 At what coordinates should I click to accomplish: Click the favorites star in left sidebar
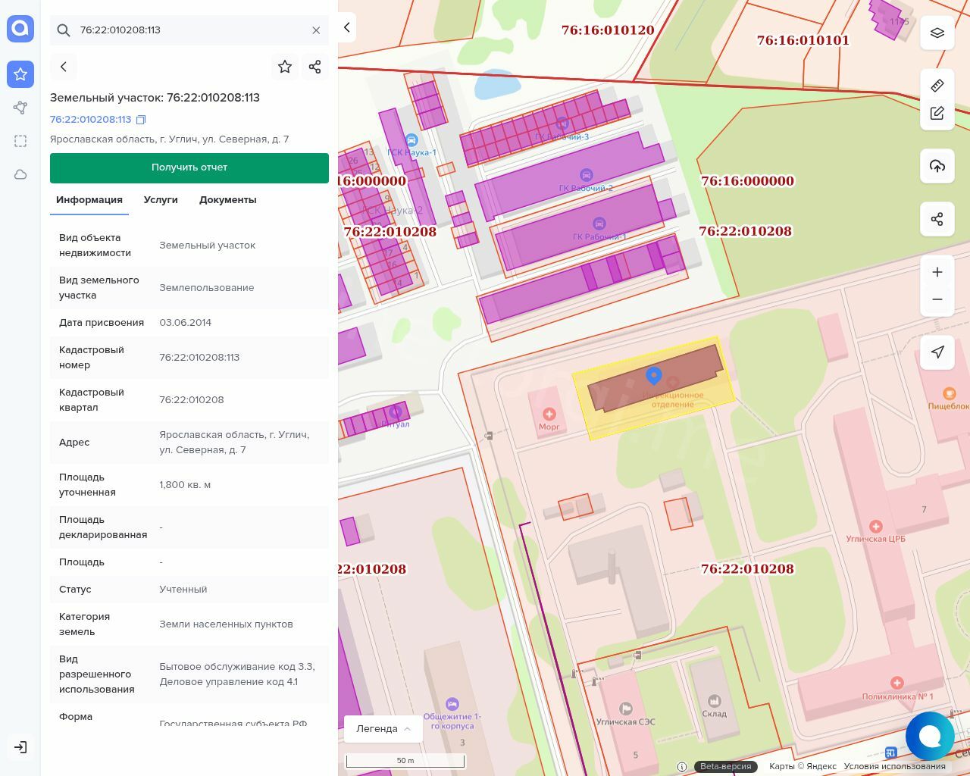pyautogui.click(x=20, y=74)
